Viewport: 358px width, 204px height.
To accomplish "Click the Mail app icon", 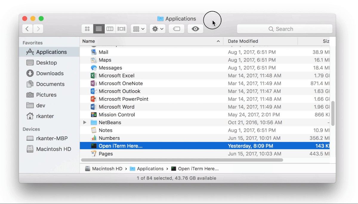I will point(94,52).
